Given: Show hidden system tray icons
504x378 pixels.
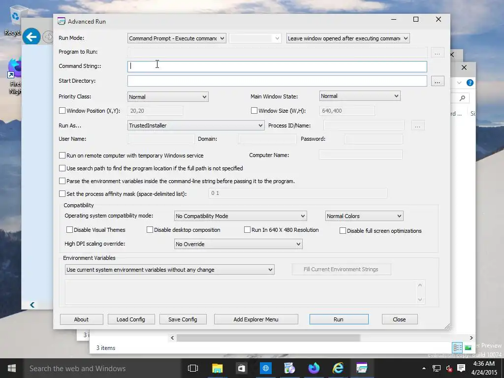Looking at the screenshot, I should pyautogui.click(x=424, y=368).
